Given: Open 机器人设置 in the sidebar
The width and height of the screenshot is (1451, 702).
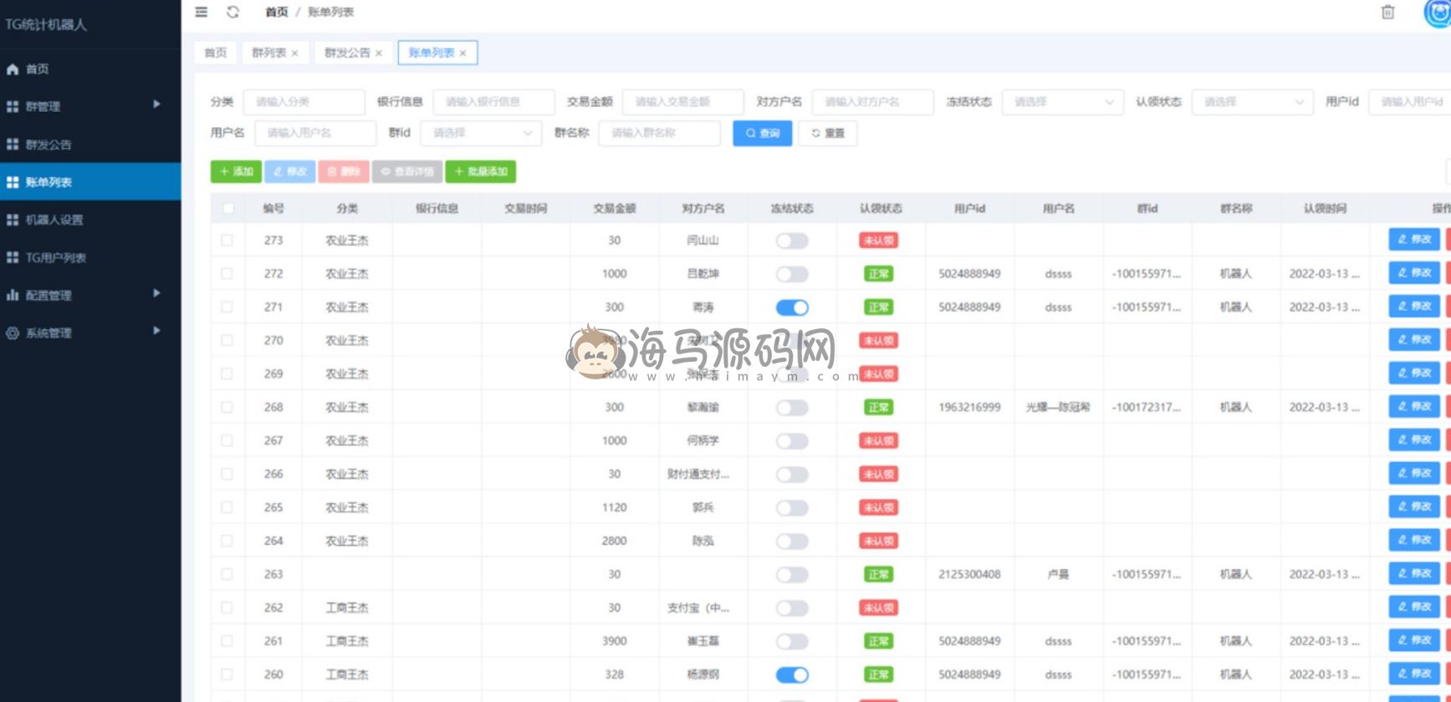Looking at the screenshot, I should point(54,220).
